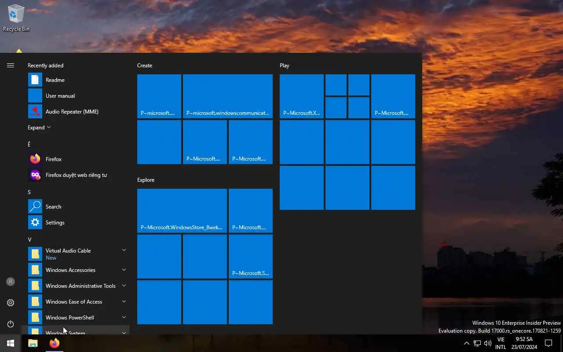Click the Explore group heading
The height and width of the screenshot is (352, 563).
(146, 180)
